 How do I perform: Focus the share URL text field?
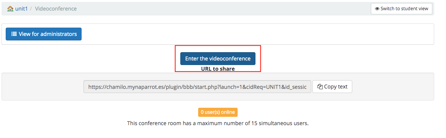pos(197,87)
